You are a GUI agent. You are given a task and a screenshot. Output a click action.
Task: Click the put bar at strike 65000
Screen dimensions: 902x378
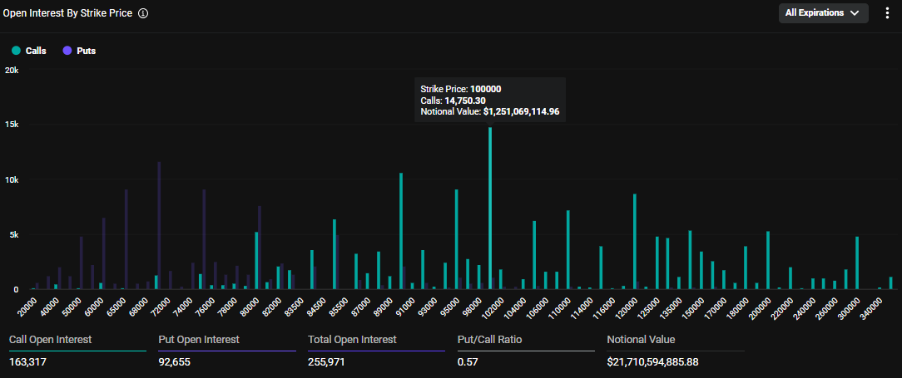pyautogui.click(x=126, y=241)
